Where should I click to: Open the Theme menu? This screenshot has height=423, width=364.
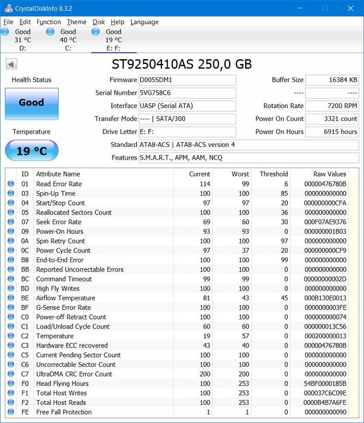(x=77, y=22)
